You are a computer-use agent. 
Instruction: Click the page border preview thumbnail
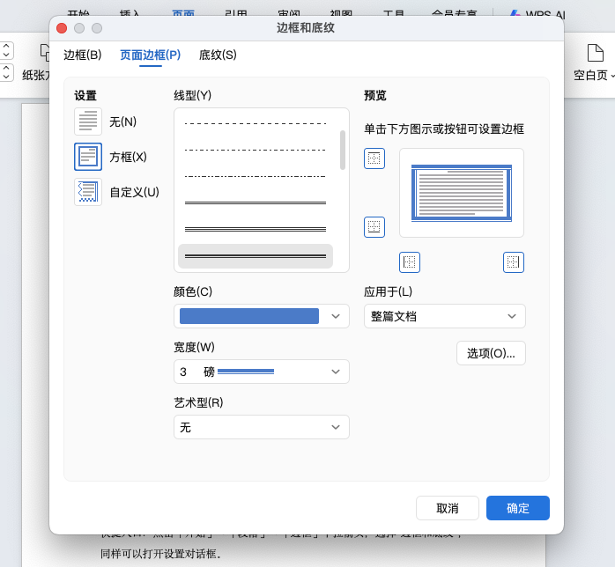pyautogui.click(x=462, y=193)
